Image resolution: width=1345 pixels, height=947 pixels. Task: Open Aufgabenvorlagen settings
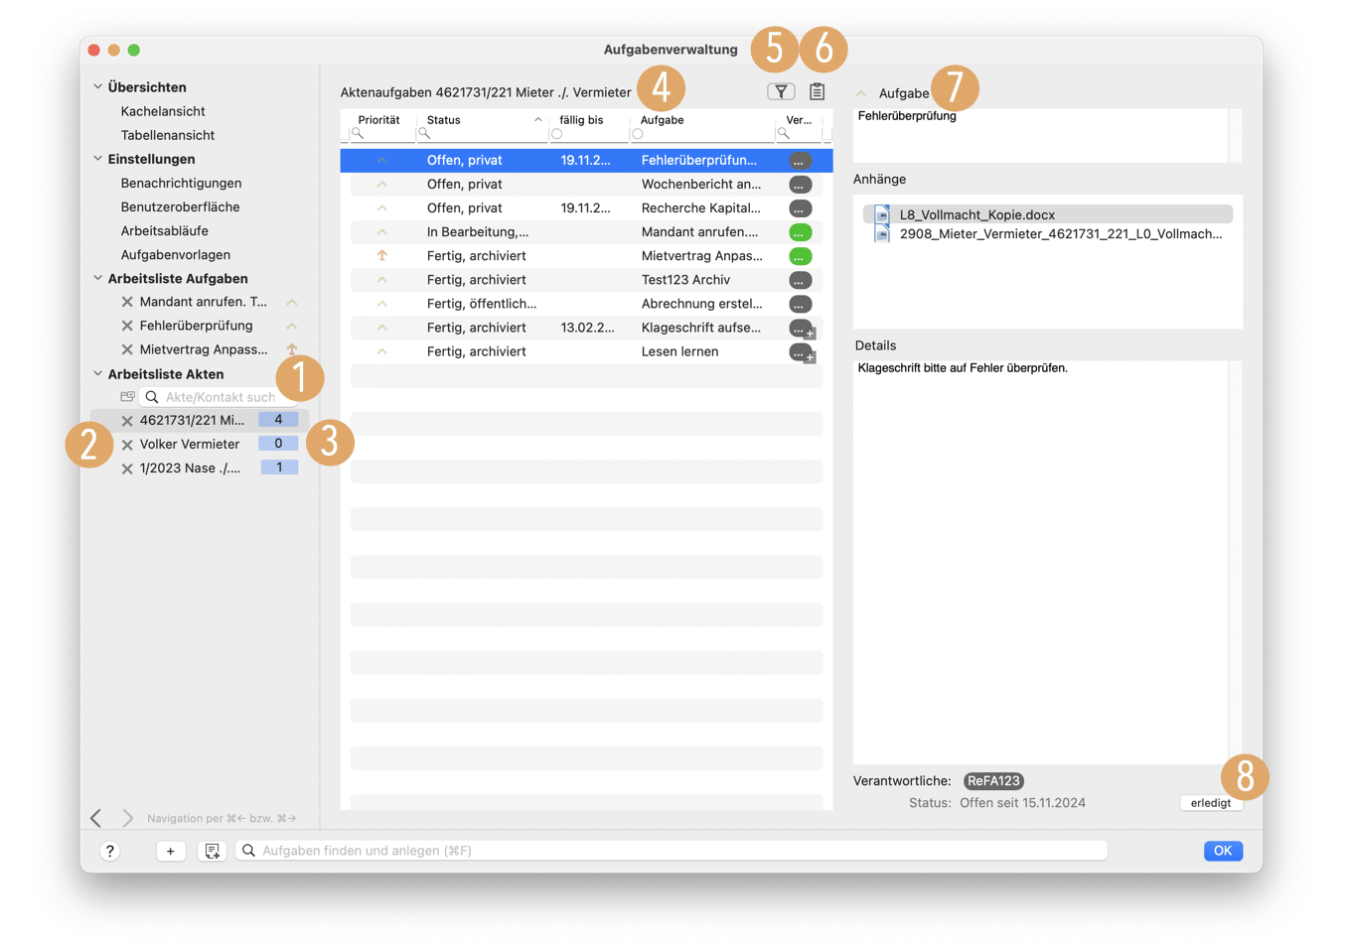point(175,254)
